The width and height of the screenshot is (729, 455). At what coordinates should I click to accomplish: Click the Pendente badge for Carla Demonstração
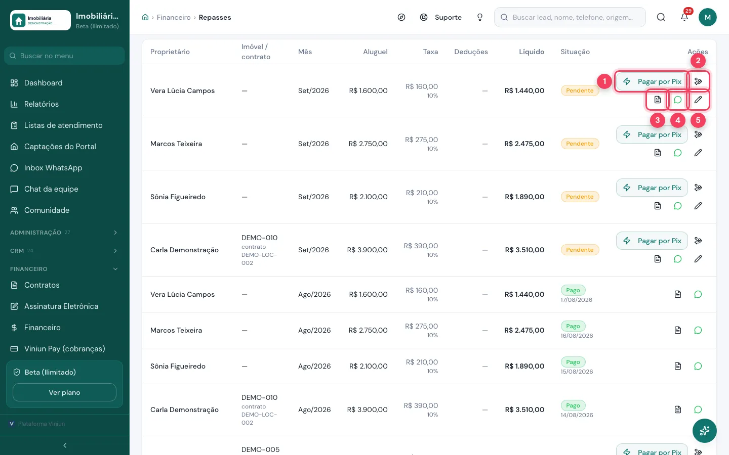pyautogui.click(x=580, y=250)
